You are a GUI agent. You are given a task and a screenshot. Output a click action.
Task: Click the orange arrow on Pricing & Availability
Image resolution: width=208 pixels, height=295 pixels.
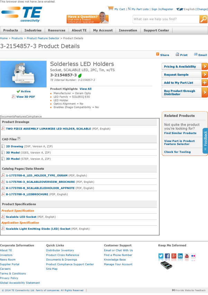(x=205, y=66)
